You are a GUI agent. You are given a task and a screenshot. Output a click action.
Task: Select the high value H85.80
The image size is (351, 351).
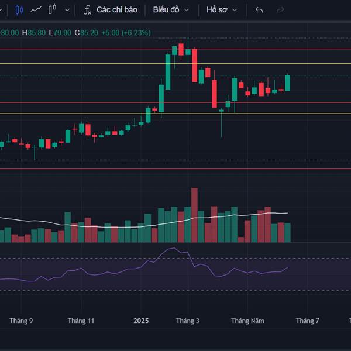point(34,33)
